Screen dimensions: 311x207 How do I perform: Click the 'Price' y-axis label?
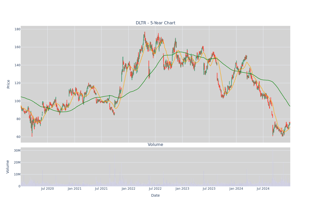point(8,84)
